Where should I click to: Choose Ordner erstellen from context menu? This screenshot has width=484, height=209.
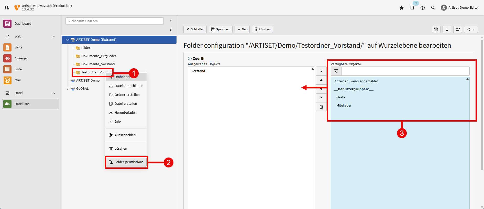coord(126,95)
